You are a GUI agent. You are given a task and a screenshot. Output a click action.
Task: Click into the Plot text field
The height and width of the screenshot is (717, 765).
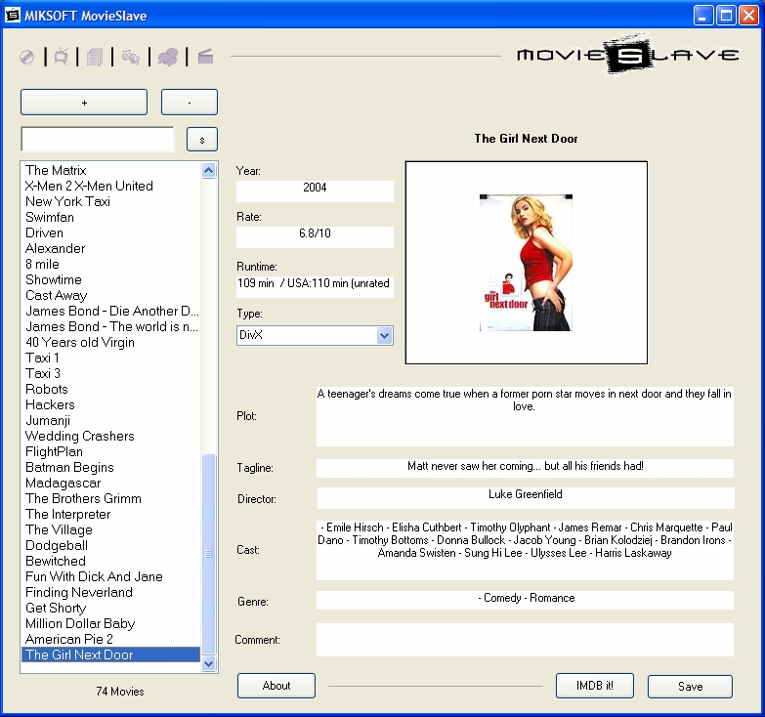pos(525,416)
